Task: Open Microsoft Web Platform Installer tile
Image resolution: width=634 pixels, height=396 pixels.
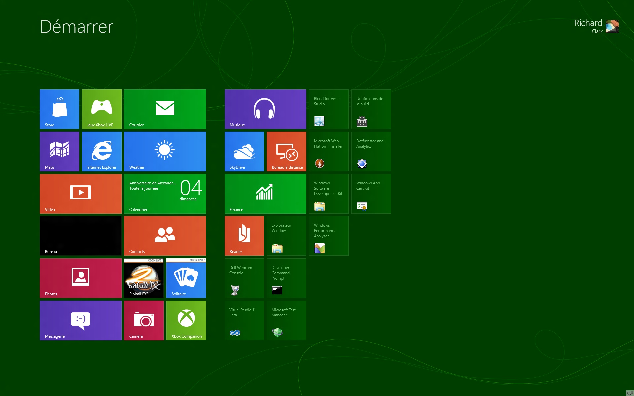Action: [x=329, y=151]
